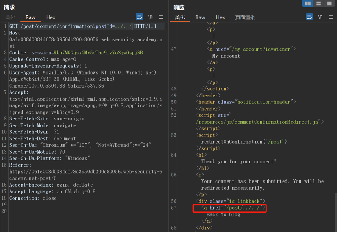Toggle show non-printable \n in request panel
This screenshot has width=337, height=232.
tap(150, 17)
